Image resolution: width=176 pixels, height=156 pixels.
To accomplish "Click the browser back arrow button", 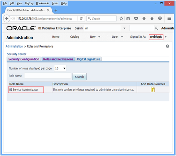I will coord(7,18).
